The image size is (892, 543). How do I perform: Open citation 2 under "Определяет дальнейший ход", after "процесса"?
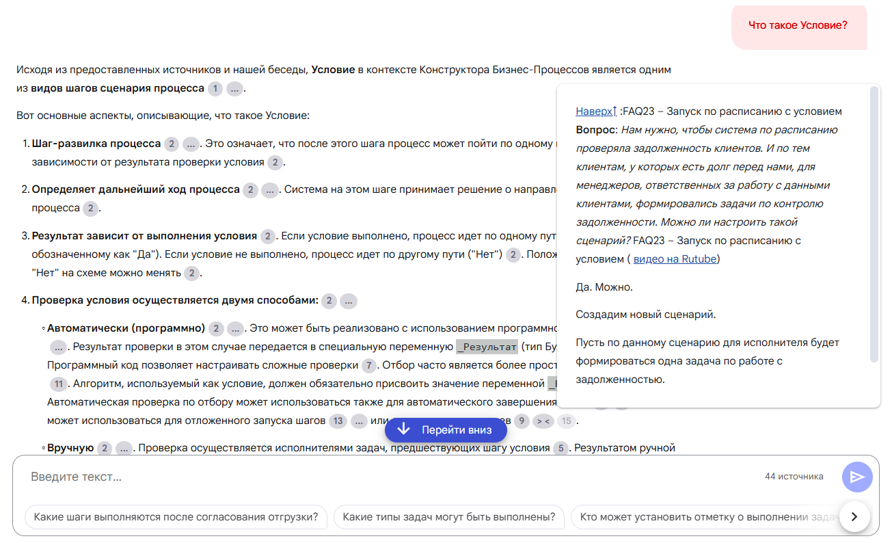click(91, 209)
